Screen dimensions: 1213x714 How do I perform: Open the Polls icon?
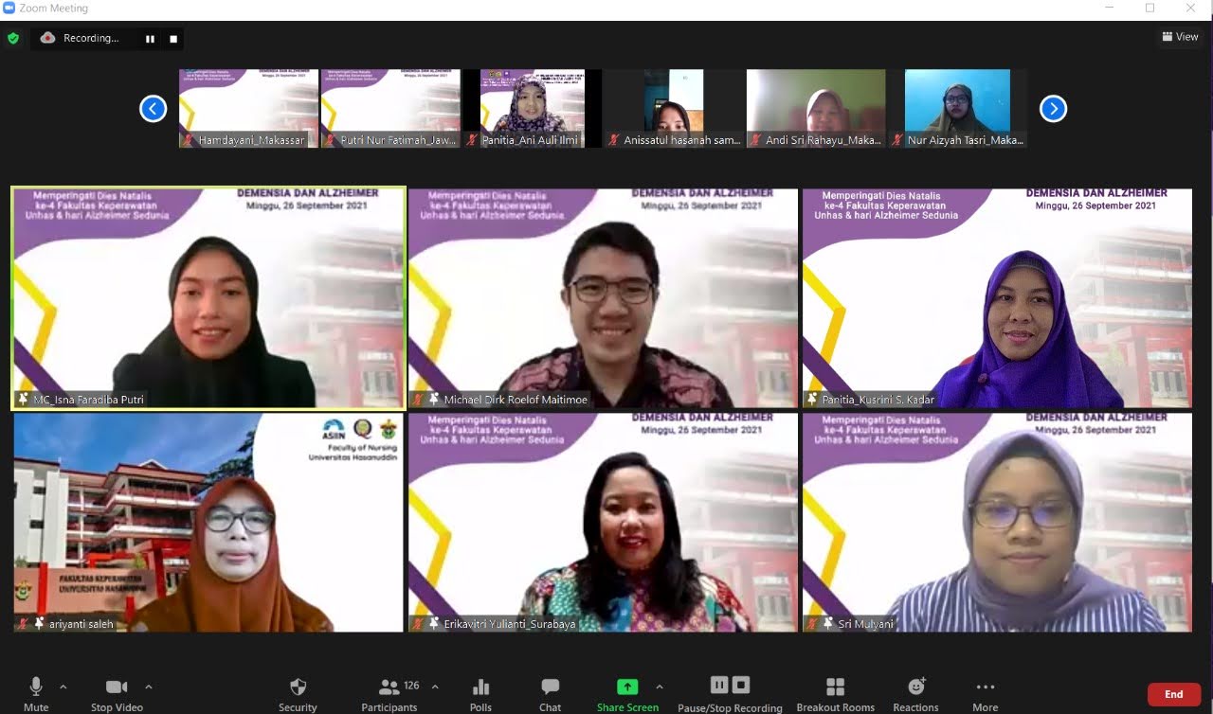point(480,687)
